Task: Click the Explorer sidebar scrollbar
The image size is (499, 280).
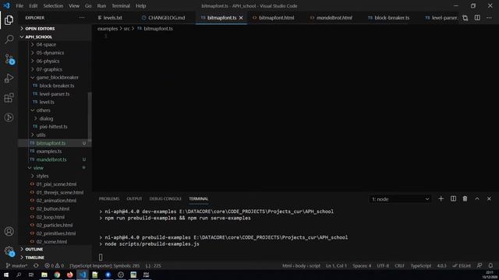Action: coord(90,117)
